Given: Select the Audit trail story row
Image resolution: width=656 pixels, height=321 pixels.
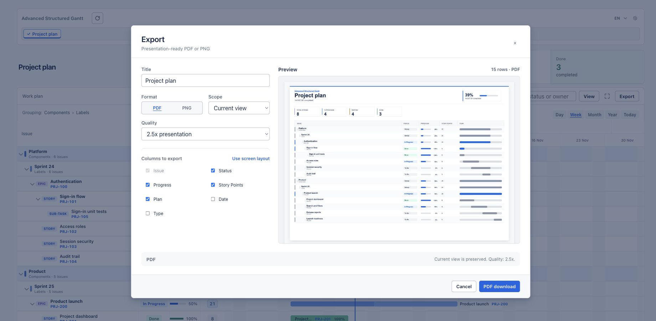Looking at the screenshot, I should (74, 259).
